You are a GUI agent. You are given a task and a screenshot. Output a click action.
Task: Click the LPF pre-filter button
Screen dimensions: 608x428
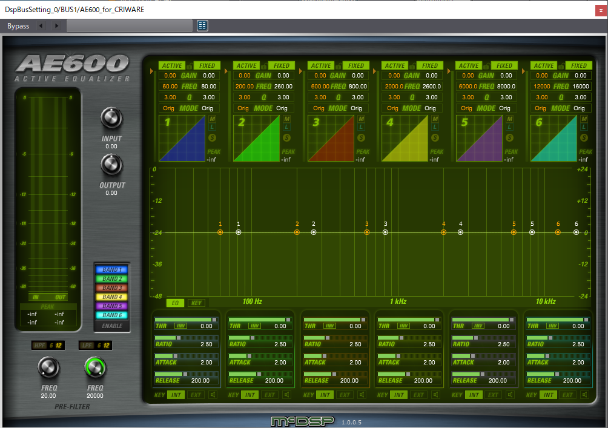coord(87,345)
